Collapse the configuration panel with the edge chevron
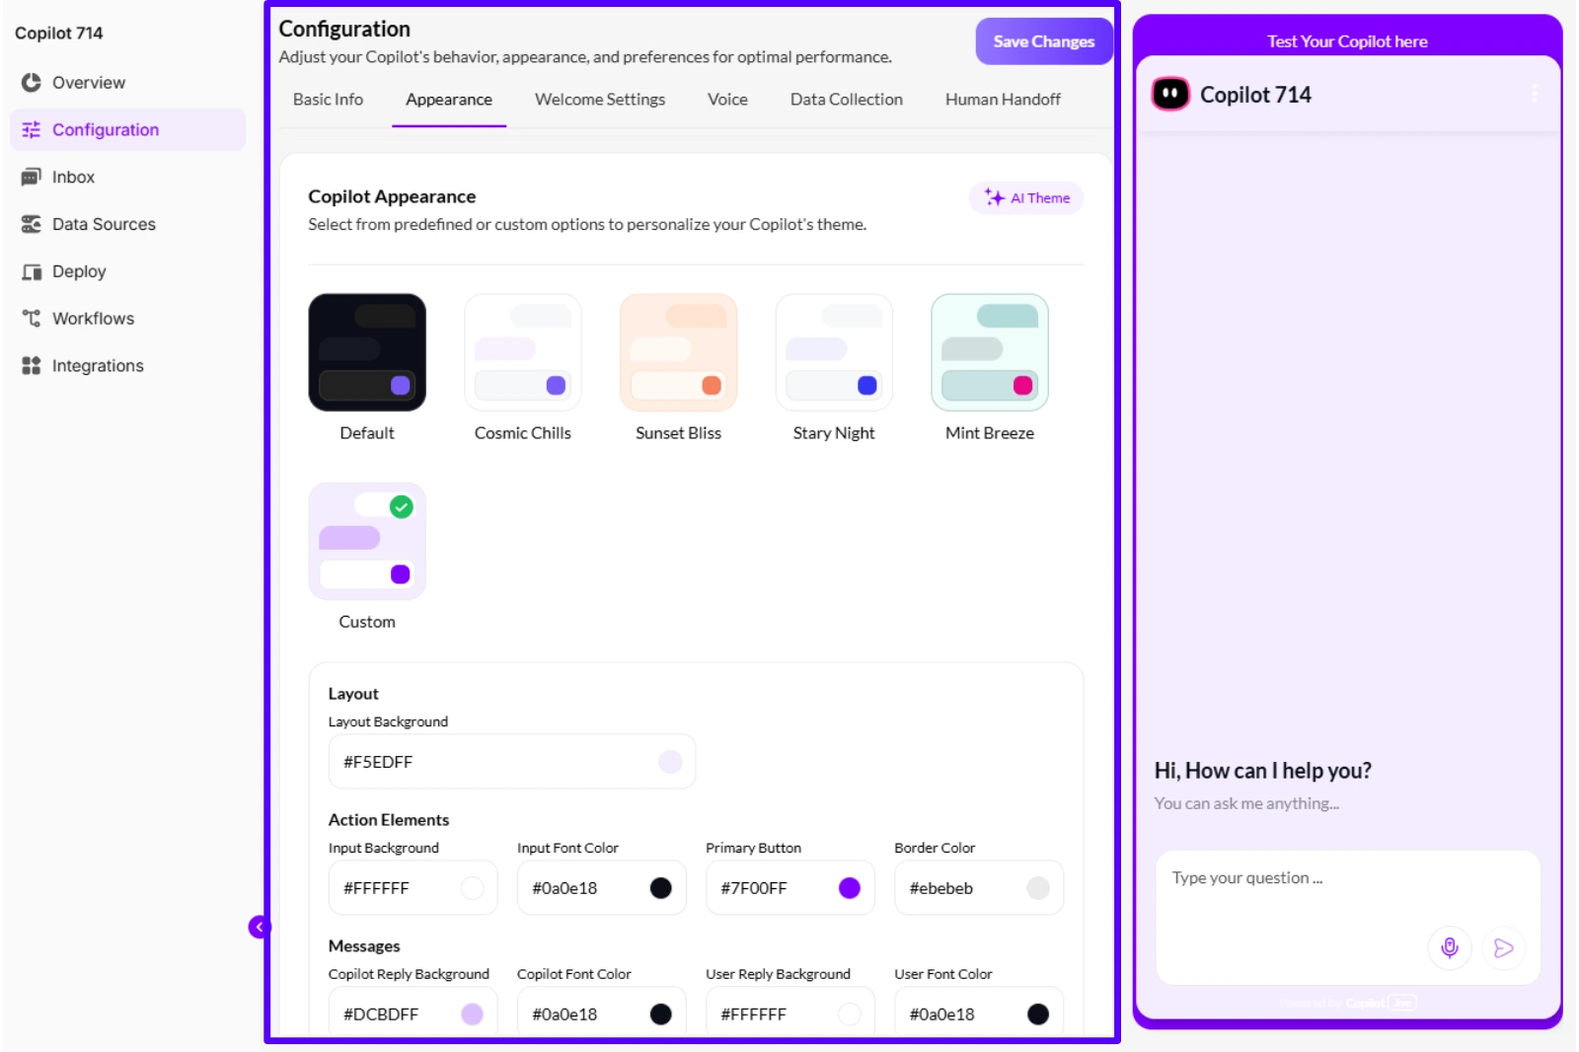 coord(259,926)
